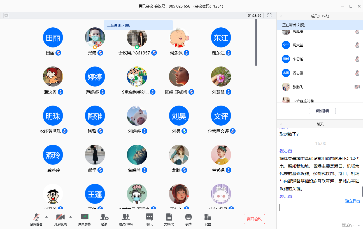Toggle mute icon beside 周文兰

[357, 45]
